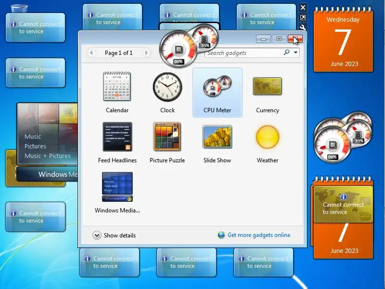The height and width of the screenshot is (289, 385).
Task: Choose Pictures in Media Center gadget
Action: 35,146
